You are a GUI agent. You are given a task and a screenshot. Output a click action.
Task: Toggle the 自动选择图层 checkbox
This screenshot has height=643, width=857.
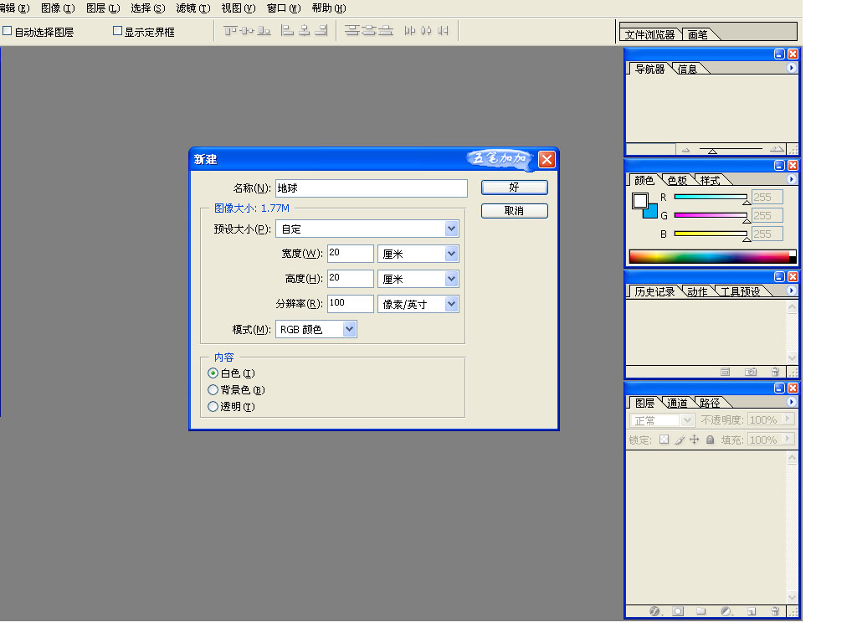pyautogui.click(x=7, y=31)
